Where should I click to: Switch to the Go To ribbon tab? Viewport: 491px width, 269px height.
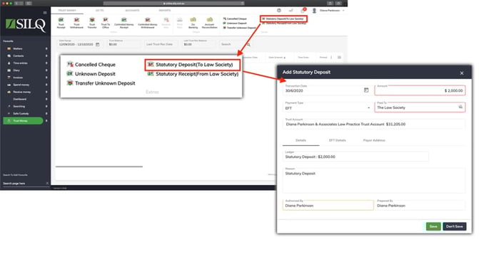pyautogui.click(x=100, y=10)
